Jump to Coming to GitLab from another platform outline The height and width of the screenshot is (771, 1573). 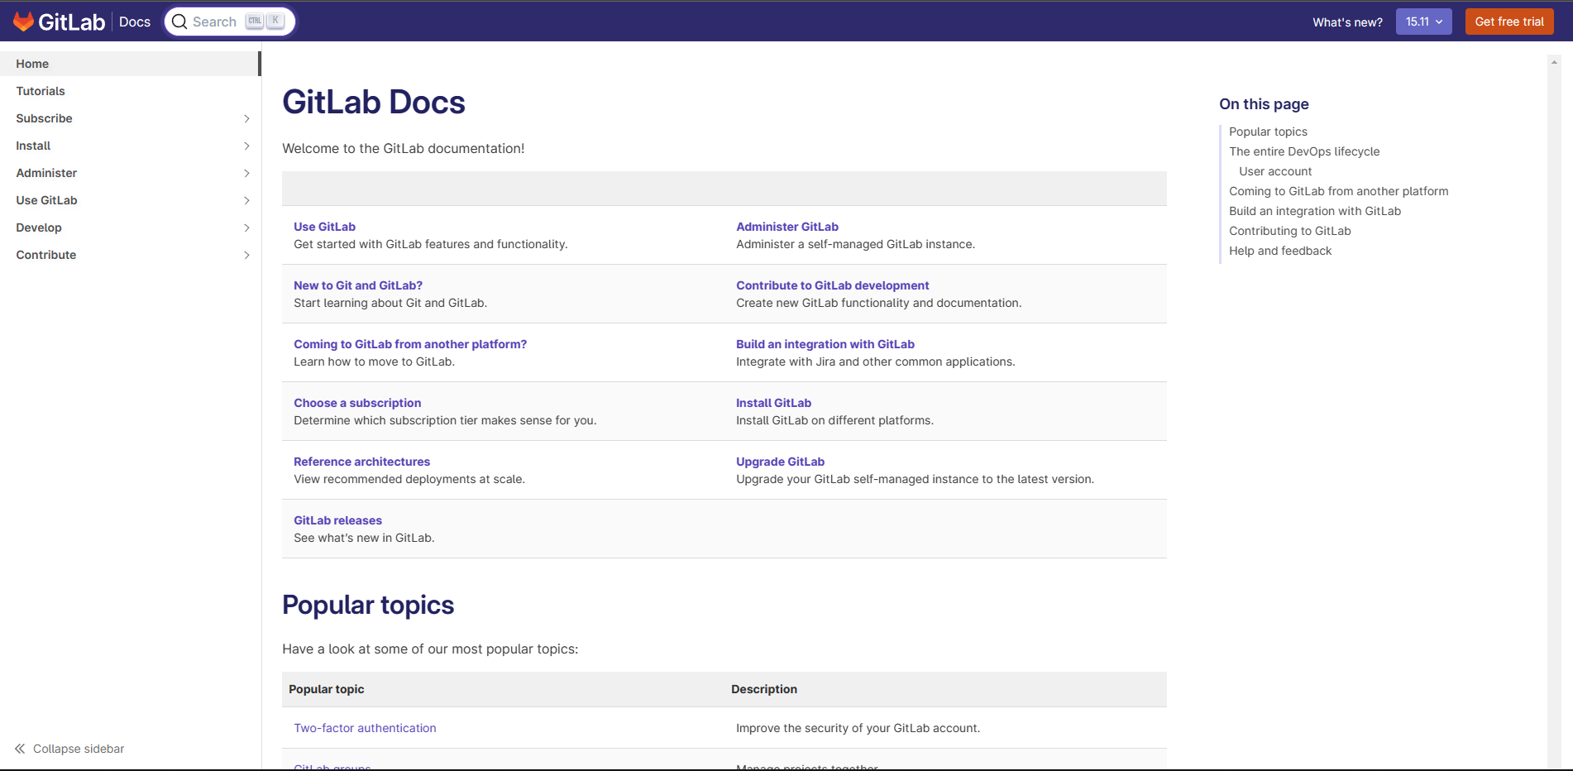click(x=1339, y=191)
